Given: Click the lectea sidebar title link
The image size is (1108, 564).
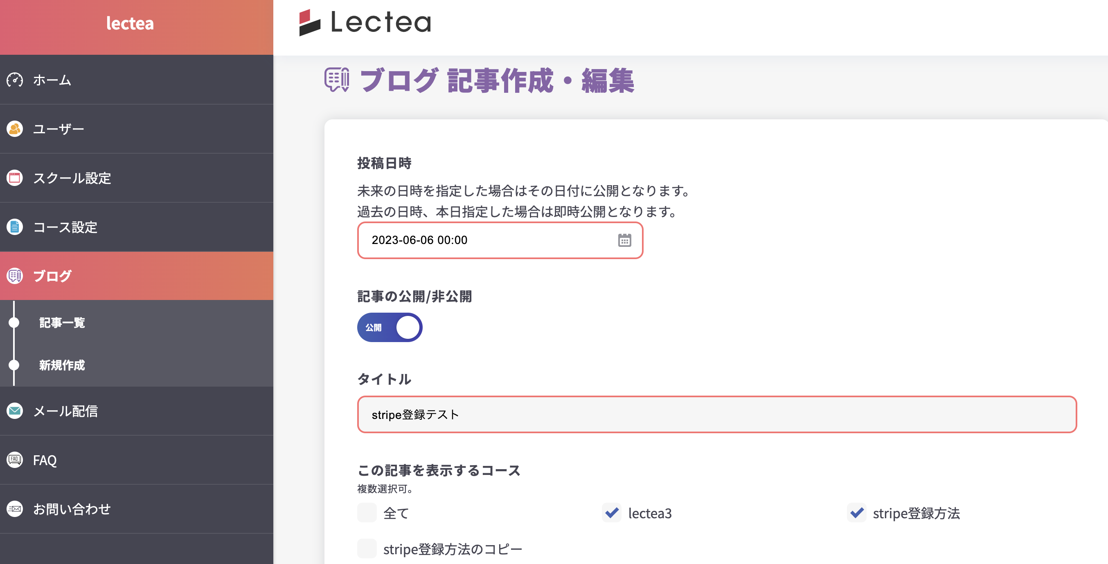Looking at the screenshot, I should (x=130, y=24).
